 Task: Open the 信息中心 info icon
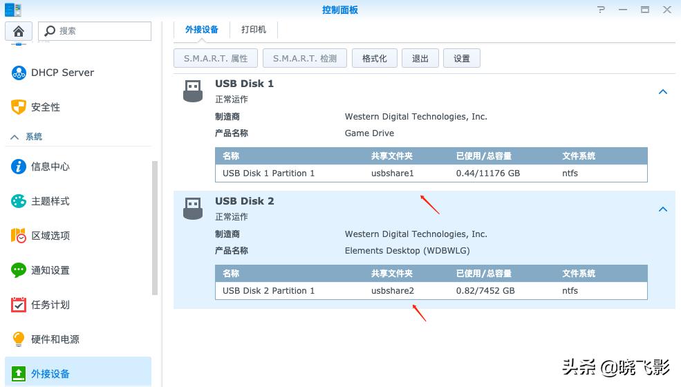(x=19, y=167)
